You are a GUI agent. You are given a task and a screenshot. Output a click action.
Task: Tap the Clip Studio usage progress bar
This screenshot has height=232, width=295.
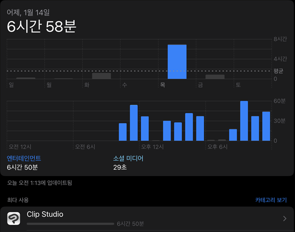(x=70, y=224)
